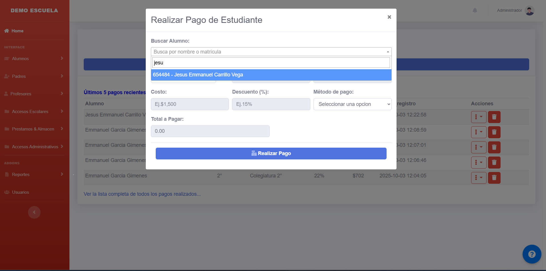Open Home from the sidebar
Screen dimensions: 546x271
17,31
